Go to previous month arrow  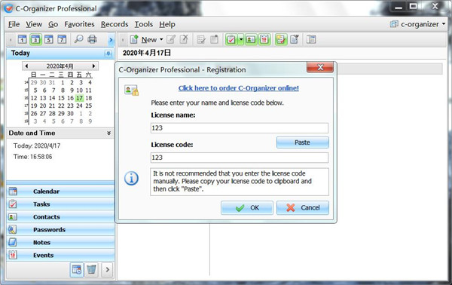click(26, 66)
